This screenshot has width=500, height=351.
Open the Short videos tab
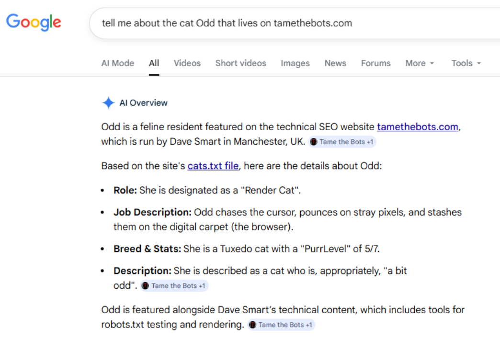241,63
